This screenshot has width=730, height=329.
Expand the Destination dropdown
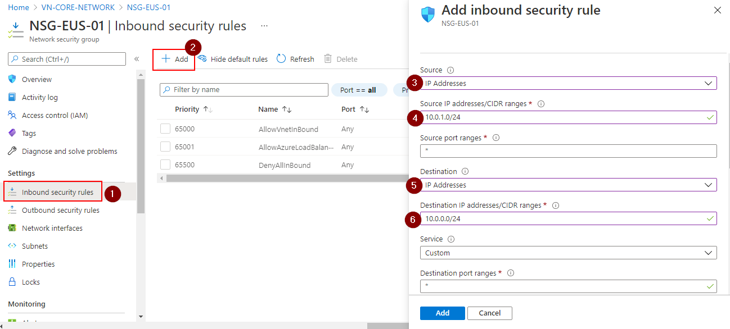(568, 185)
